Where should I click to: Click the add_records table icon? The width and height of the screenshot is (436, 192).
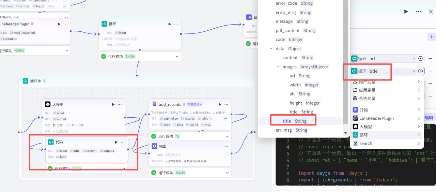tap(154, 104)
